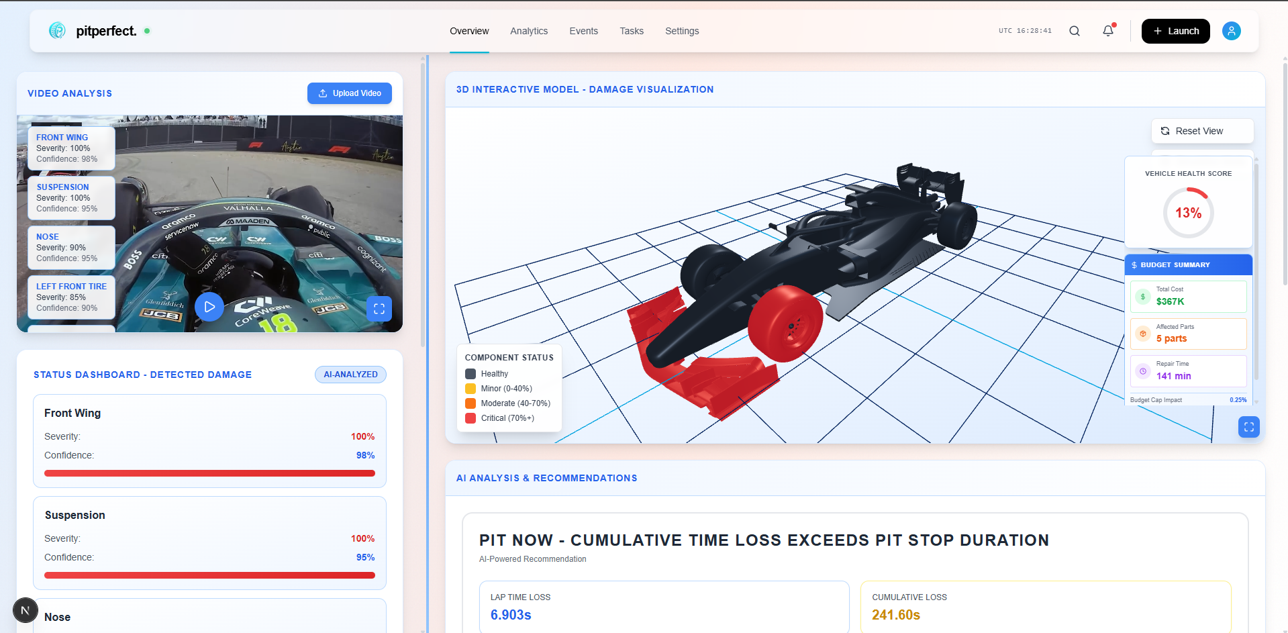Click the Total Cost dollar icon

tap(1143, 297)
